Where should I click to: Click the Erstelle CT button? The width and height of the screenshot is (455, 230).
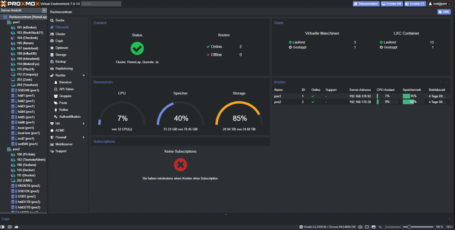click(x=415, y=4)
